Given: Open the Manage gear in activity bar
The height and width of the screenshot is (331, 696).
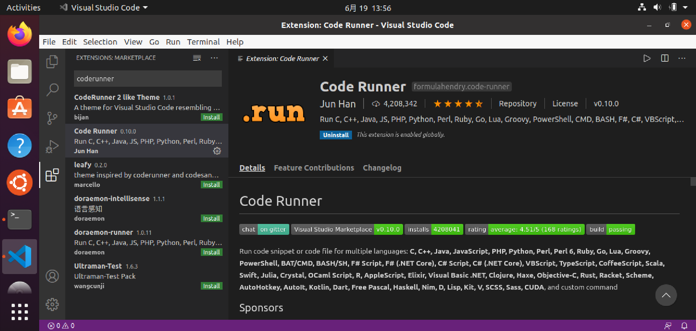Looking at the screenshot, I should (x=52, y=304).
